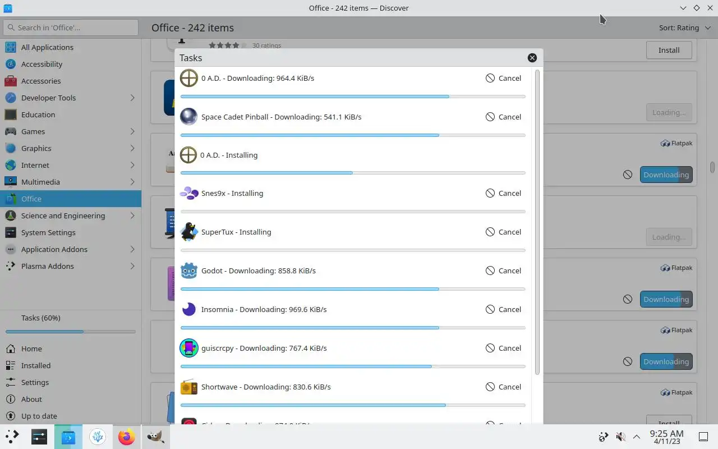The image size is (718, 449).
Task: Expand the Games category arrow
Action: pyautogui.click(x=132, y=131)
